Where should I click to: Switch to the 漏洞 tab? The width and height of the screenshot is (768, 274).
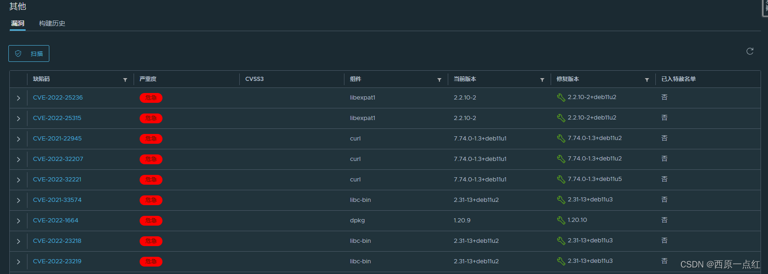point(18,23)
